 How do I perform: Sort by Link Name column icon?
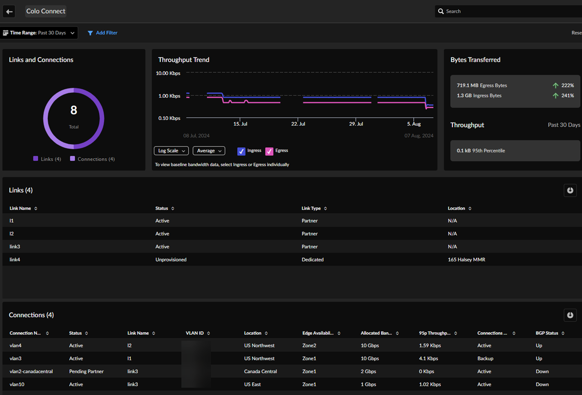pyautogui.click(x=36, y=209)
